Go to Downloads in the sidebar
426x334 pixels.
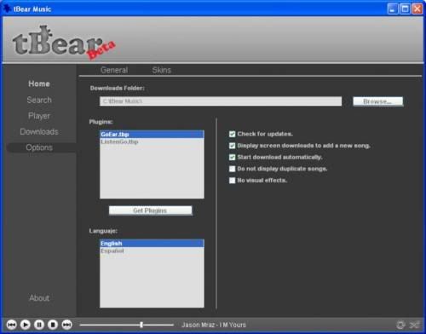(39, 132)
